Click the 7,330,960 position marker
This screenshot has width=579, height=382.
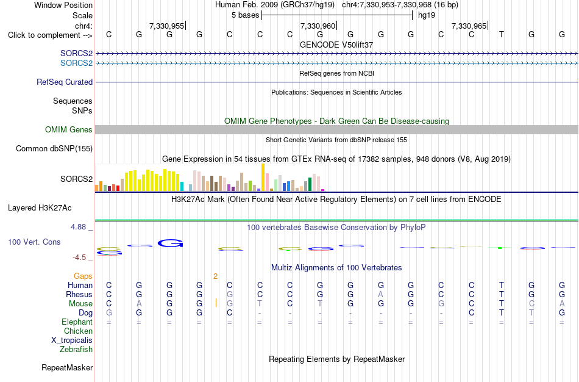[x=318, y=26]
